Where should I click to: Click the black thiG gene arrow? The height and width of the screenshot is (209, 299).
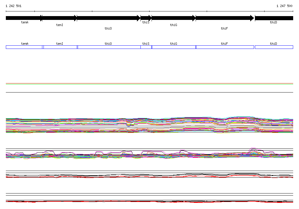(x=174, y=18)
